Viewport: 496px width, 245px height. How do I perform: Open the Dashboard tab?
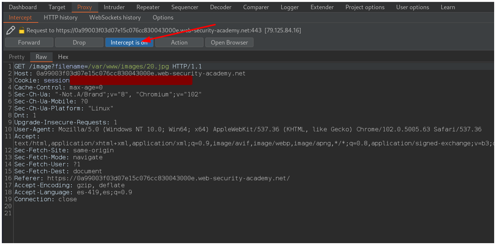23,7
